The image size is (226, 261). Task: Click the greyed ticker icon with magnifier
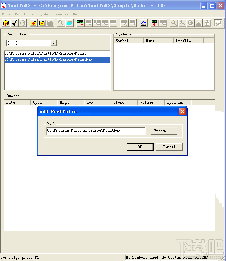(x=124, y=23)
